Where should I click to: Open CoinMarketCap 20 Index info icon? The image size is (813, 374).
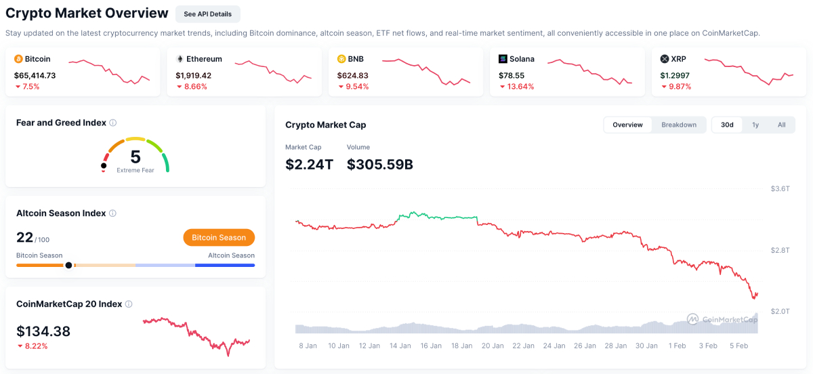point(129,304)
